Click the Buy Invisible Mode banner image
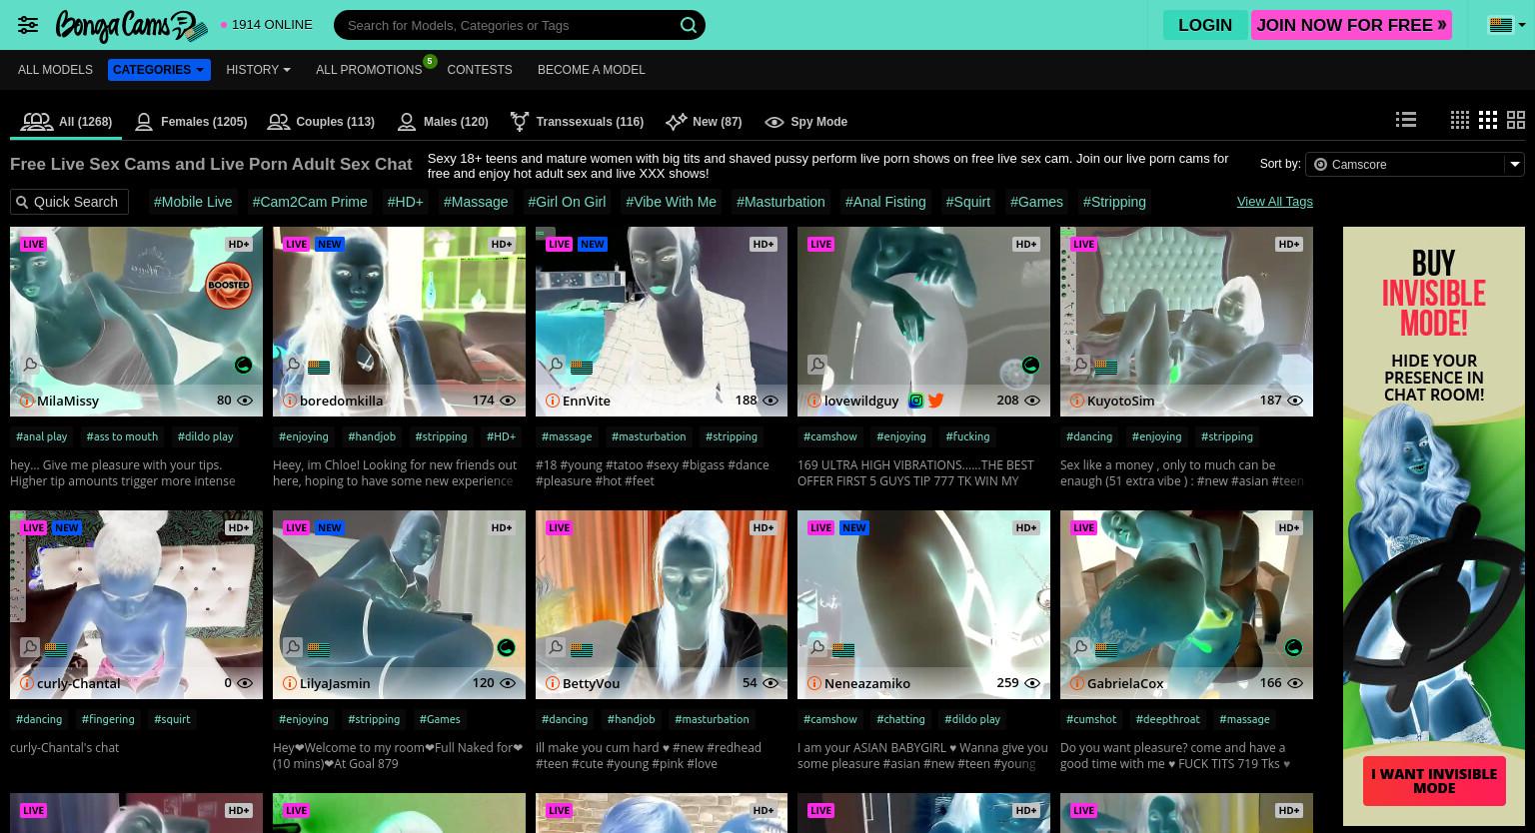Image resolution: width=1535 pixels, height=833 pixels. click(1434, 526)
